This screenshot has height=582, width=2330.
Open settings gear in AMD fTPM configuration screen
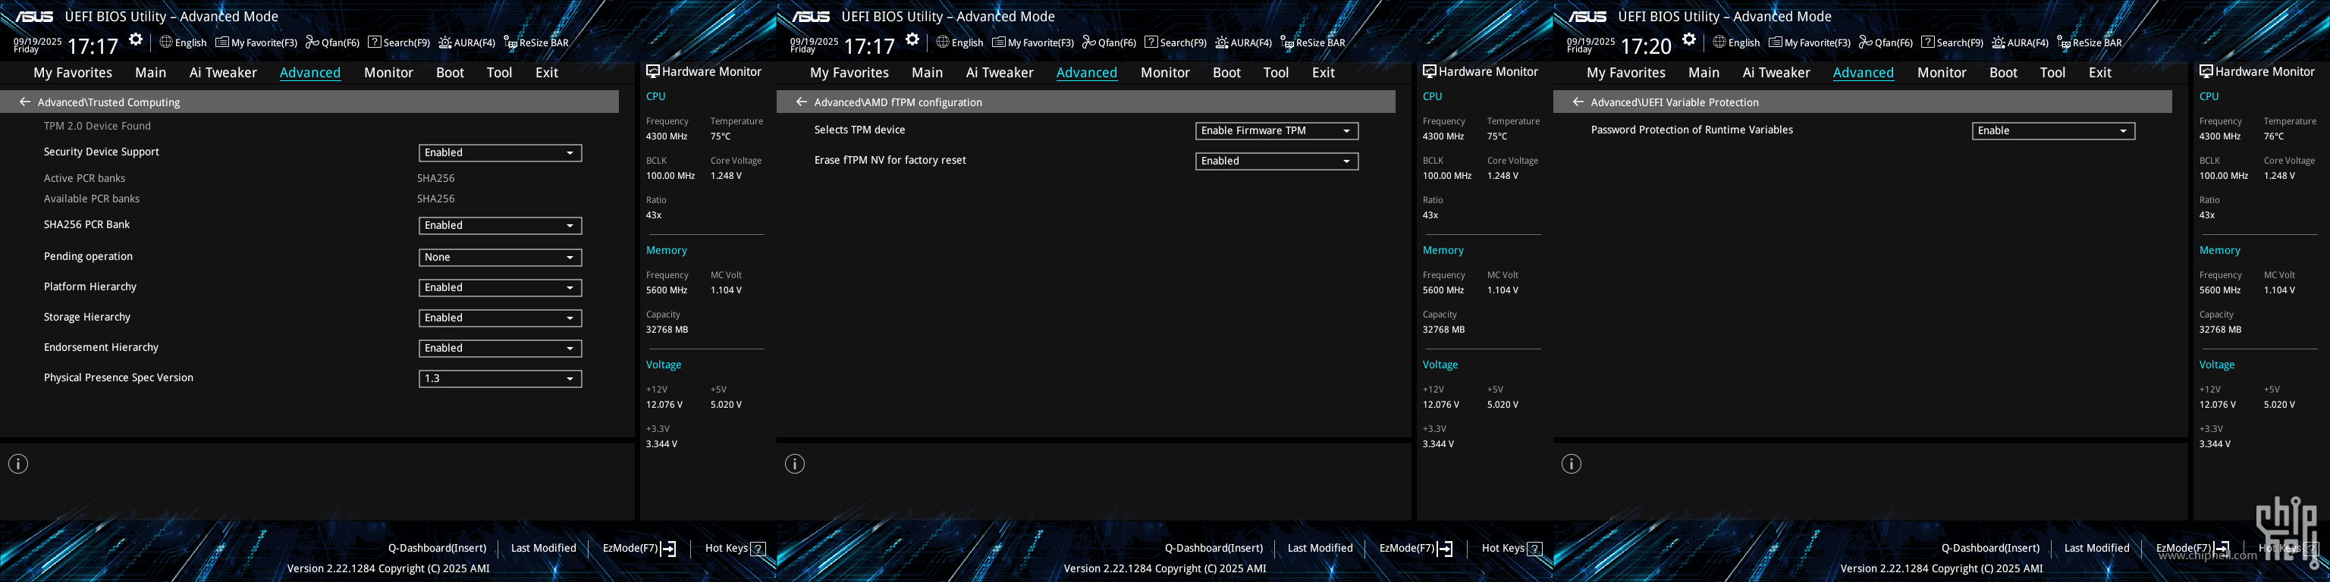click(912, 39)
